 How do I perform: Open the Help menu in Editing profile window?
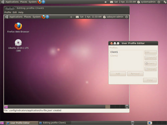click(21, 12)
